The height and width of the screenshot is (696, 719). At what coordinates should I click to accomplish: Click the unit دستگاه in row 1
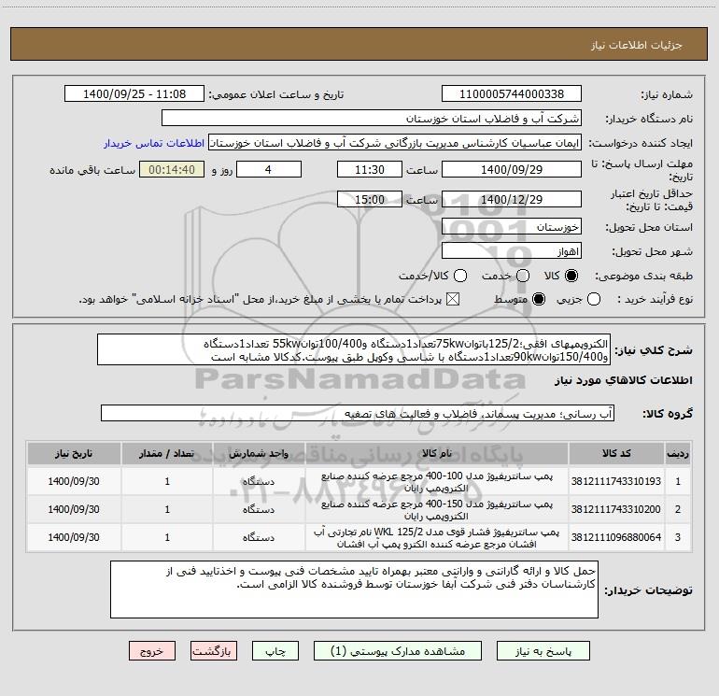(259, 481)
